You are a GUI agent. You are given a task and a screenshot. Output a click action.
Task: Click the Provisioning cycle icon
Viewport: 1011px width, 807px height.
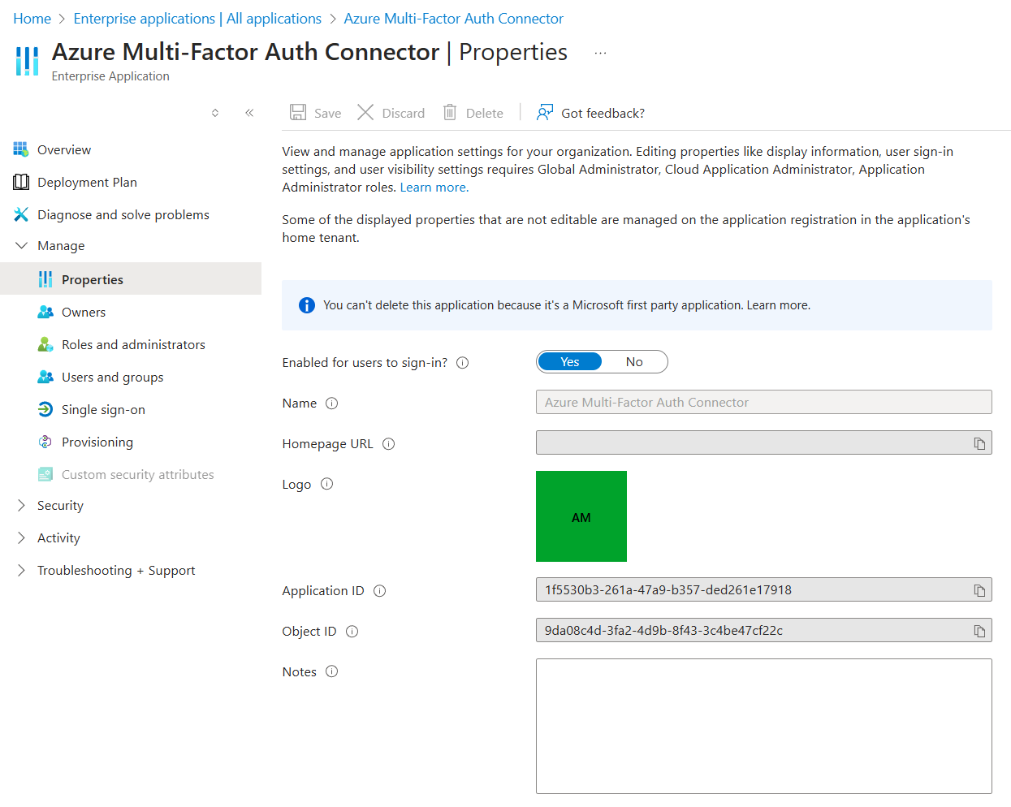(45, 442)
